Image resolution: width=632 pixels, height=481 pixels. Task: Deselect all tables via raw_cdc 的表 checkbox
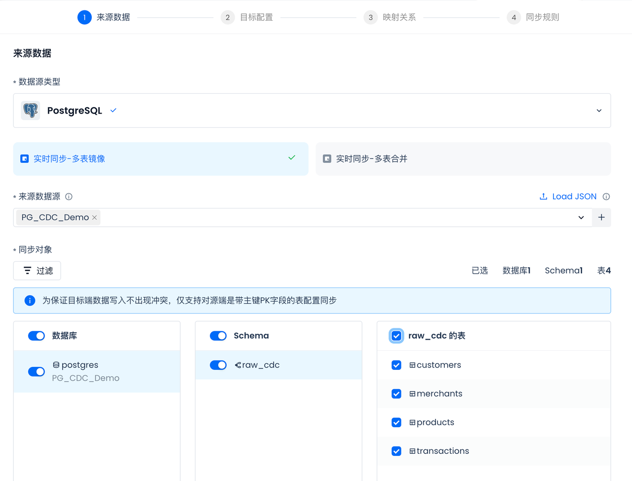point(396,336)
